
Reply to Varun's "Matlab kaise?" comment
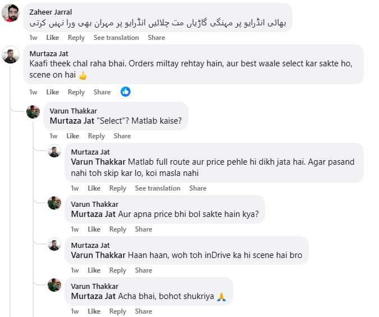[x=96, y=136]
